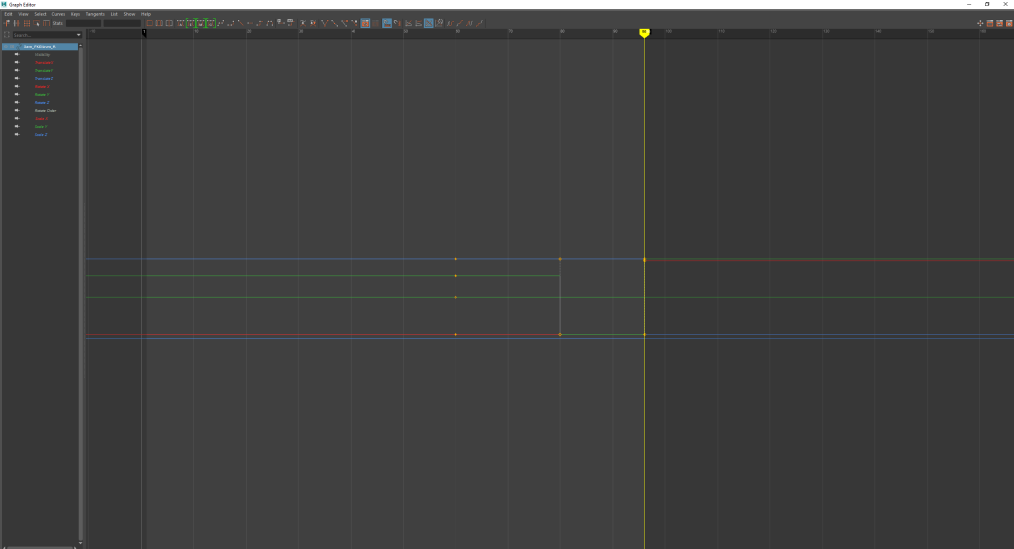Click the Frame Playback Range icon
The height and width of the screenshot is (549, 1014).
(159, 23)
